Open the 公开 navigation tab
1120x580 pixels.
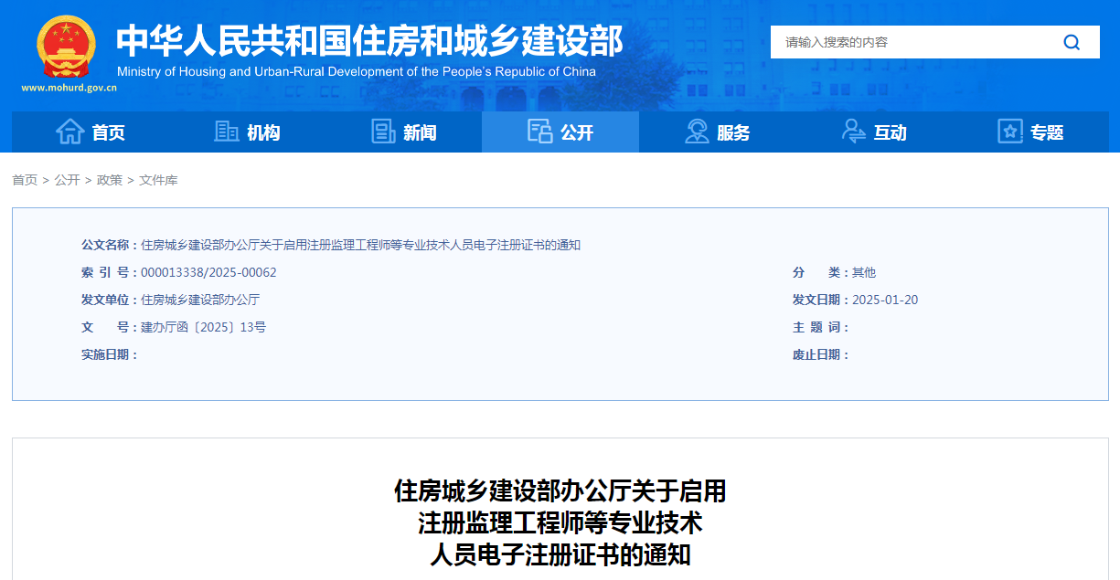coord(560,132)
